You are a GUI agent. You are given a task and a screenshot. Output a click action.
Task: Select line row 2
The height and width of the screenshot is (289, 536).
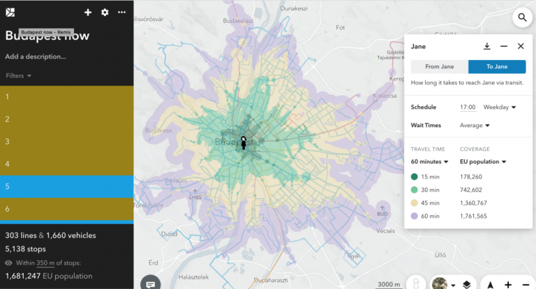67,119
